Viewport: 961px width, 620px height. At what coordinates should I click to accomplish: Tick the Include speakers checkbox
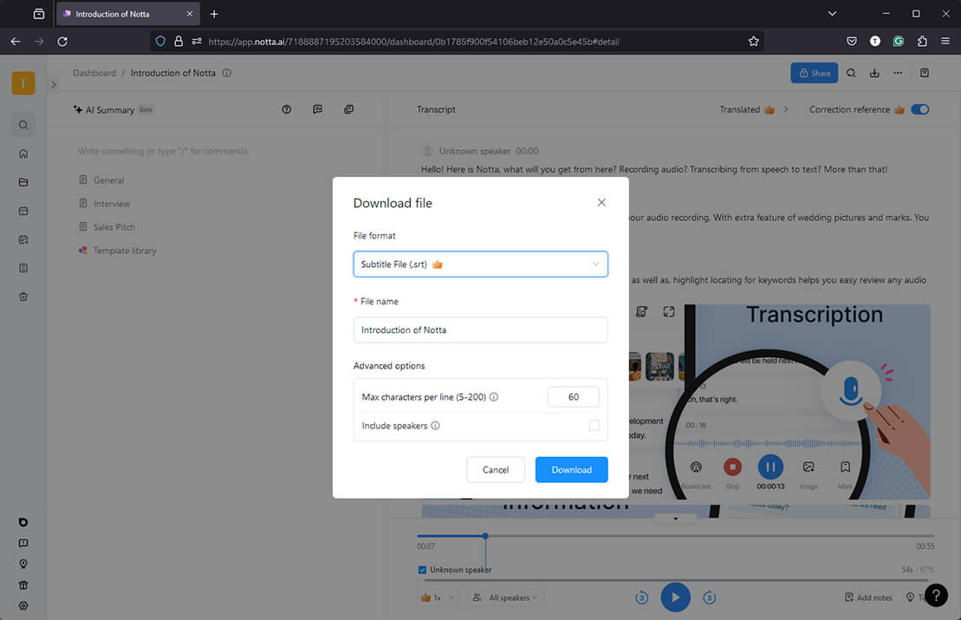(x=594, y=426)
